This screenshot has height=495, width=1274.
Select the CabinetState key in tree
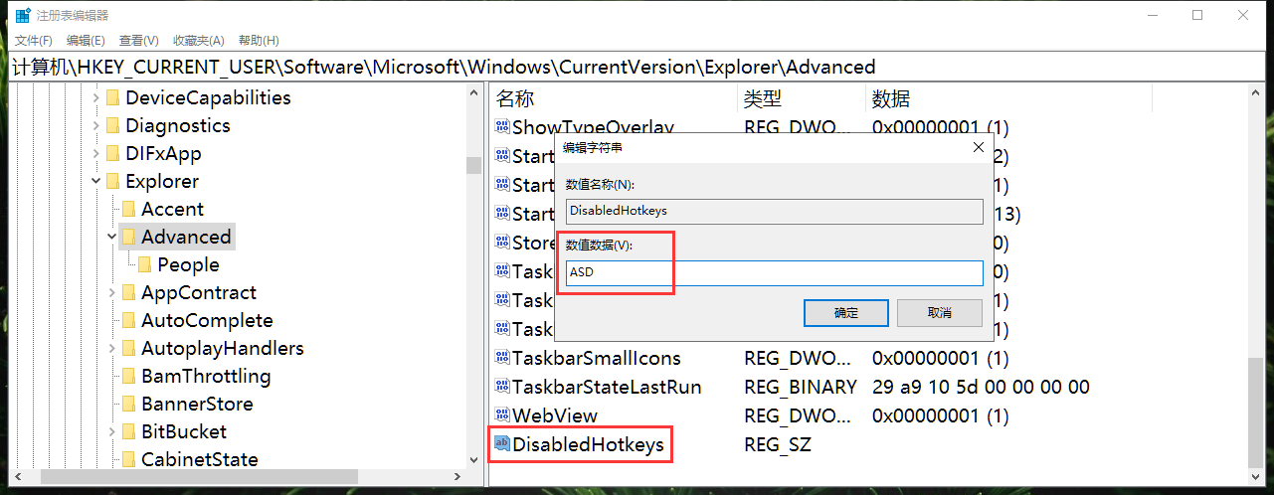199,459
